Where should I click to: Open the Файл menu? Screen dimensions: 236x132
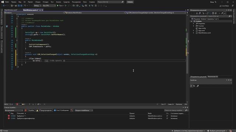point(7,2)
